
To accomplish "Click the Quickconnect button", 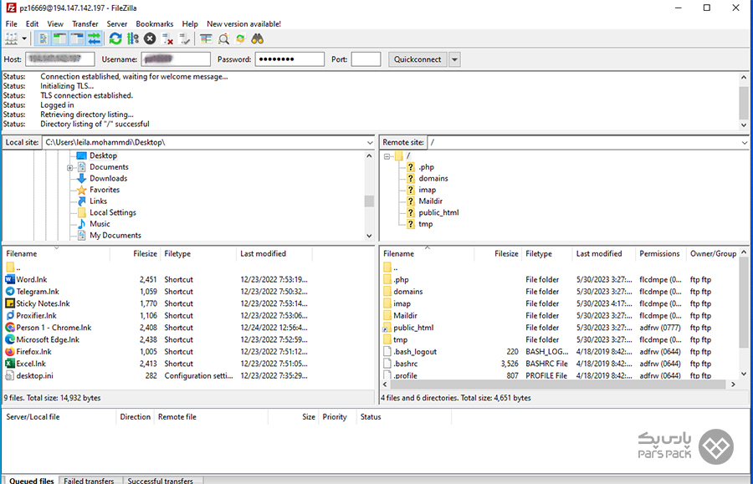I will tap(417, 59).
